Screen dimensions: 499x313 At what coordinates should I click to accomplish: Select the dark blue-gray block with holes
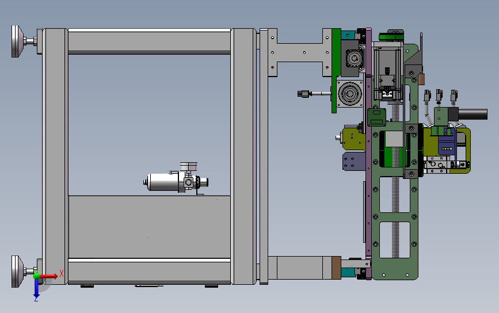point(353,161)
